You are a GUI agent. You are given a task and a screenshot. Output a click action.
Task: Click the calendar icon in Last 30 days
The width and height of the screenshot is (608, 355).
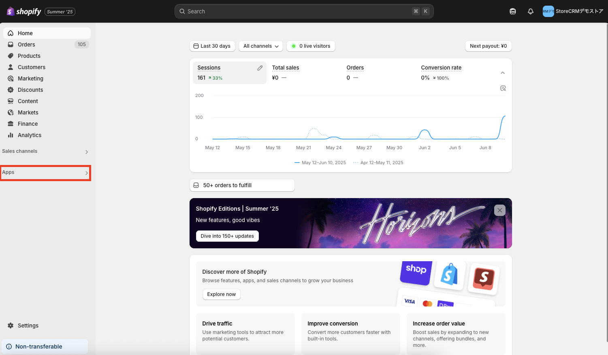tap(196, 46)
